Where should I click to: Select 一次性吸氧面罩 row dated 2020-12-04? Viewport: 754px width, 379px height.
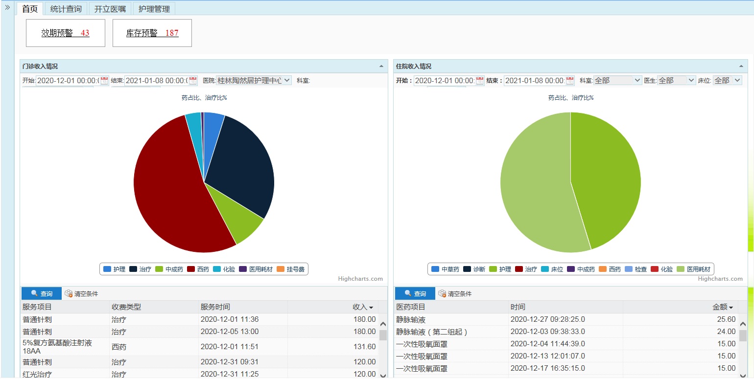[566, 344]
